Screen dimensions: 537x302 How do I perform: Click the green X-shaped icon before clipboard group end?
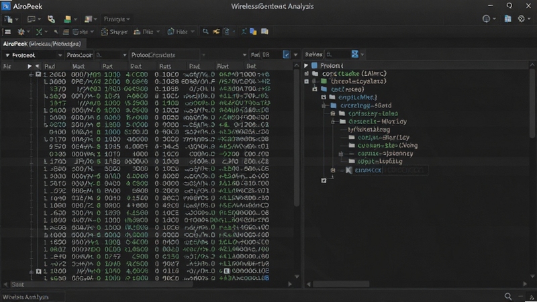244,32
